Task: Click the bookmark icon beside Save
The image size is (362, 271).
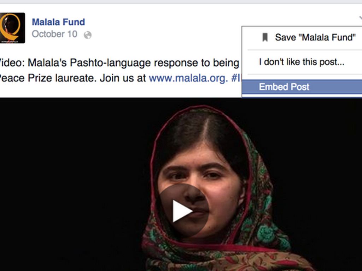Action: [265, 37]
